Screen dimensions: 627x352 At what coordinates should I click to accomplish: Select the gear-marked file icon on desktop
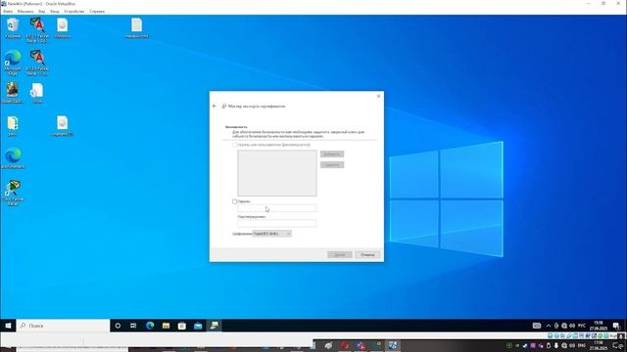pos(37,94)
